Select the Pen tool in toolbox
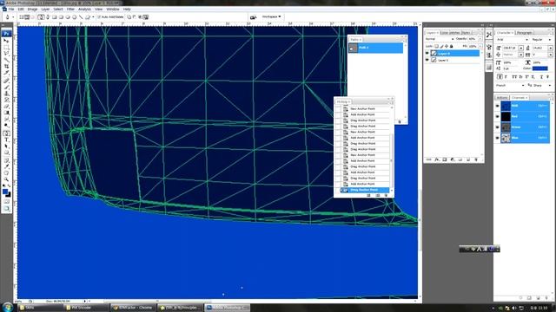Screen dimensions: 556x312 click(x=6, y=133)
